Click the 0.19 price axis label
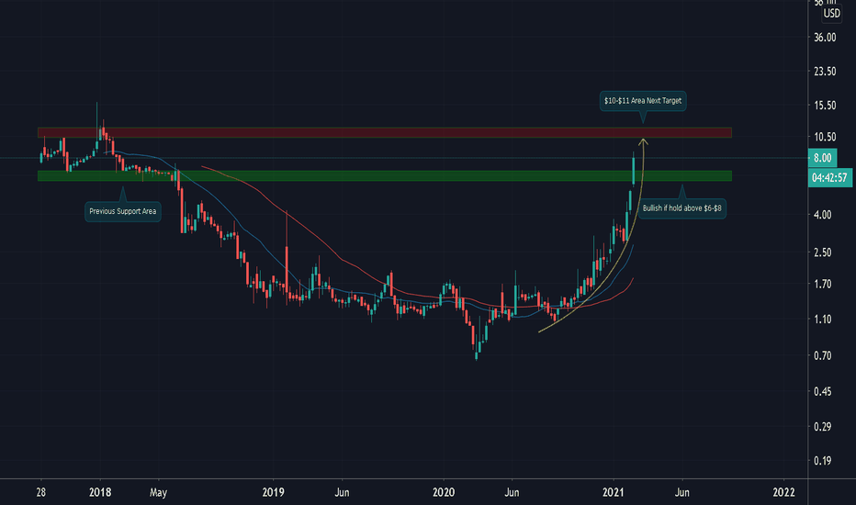The height and width of the screenshot is (505, 856). 822,461
